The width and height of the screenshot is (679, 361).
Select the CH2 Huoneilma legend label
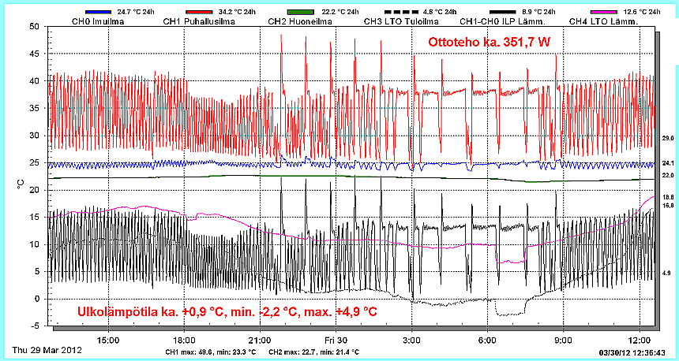click(x=300, y=21)
